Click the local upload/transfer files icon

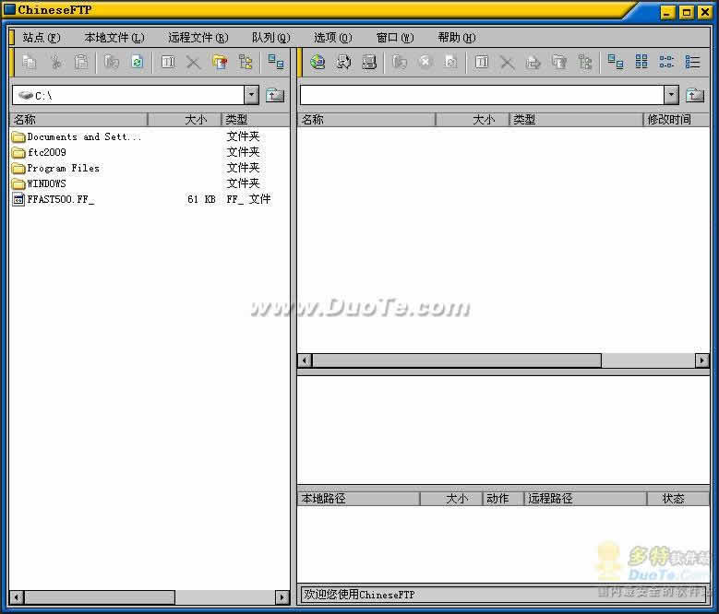[112, 62]
